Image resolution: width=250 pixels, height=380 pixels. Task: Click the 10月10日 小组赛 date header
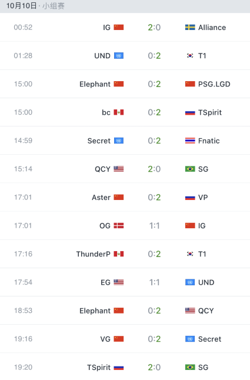click(35, 6)
